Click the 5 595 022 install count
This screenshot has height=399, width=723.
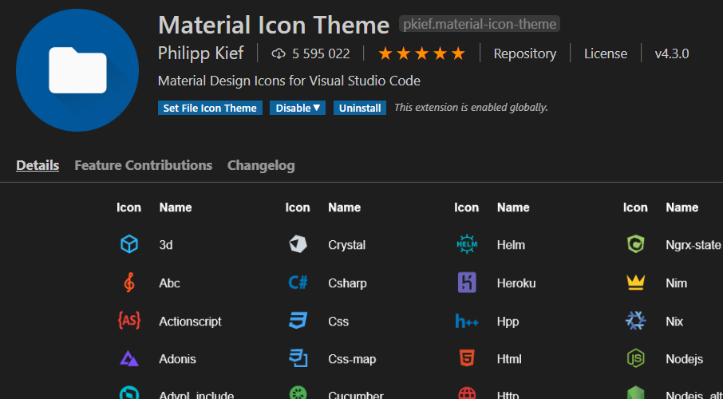pos(321,54)
